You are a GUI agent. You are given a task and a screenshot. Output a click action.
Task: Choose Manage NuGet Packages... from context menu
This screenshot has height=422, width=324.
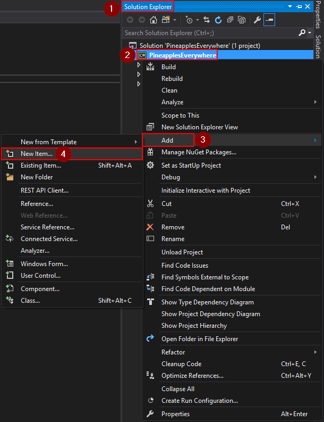pyautogui.click(x=199, y=152)
